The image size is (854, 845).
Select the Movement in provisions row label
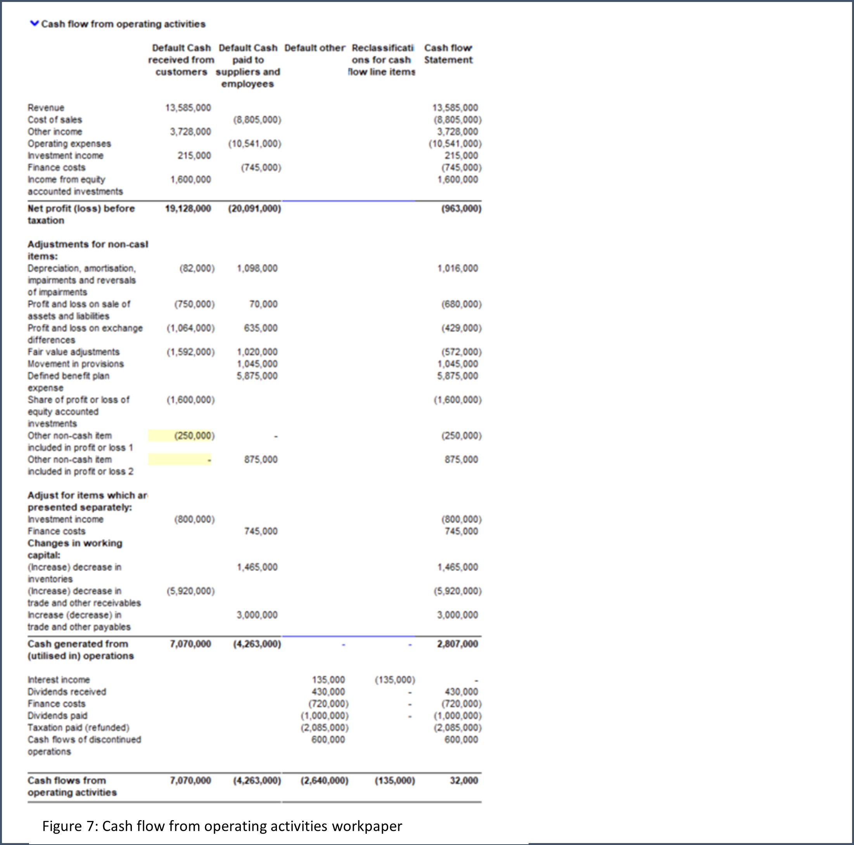point(76,364)
